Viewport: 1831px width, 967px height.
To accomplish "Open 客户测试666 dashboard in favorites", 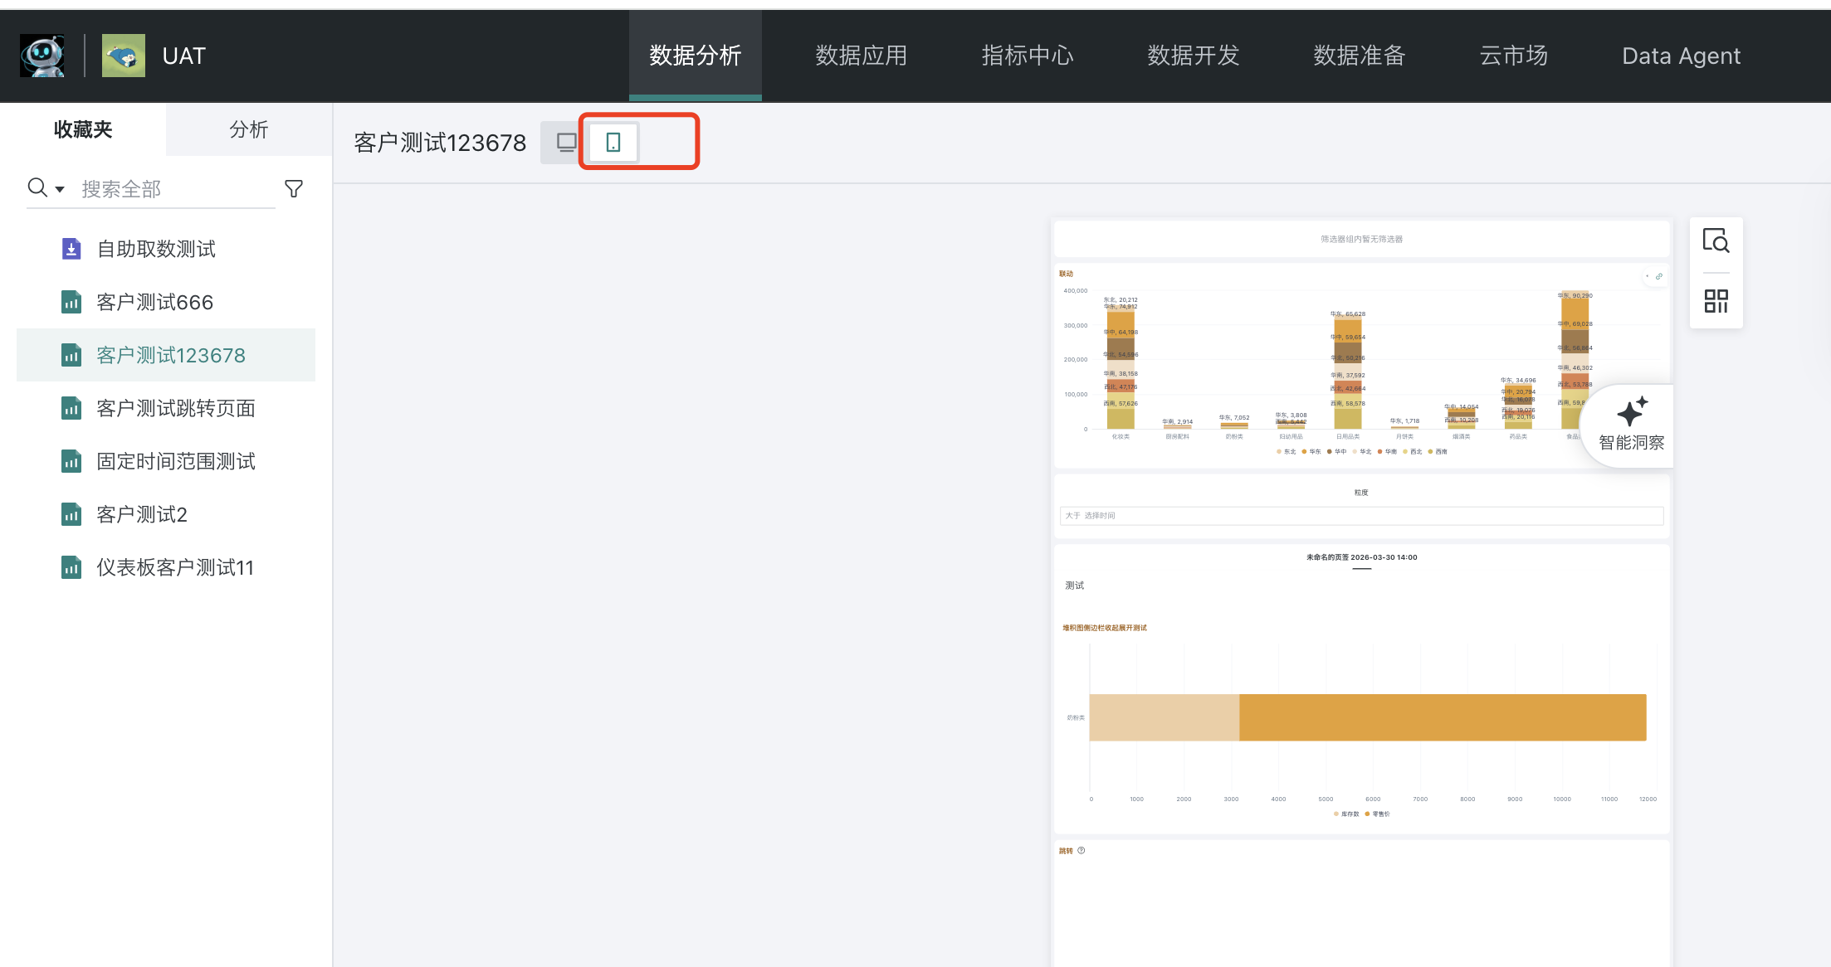I will click(x=154, y=302).
